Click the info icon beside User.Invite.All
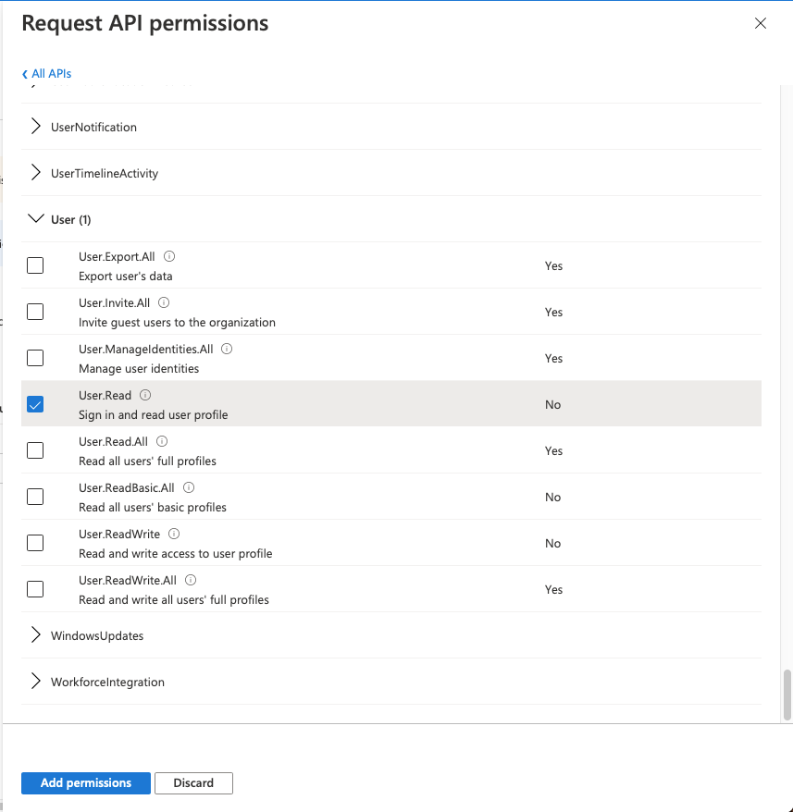The image size is (793, 812). pyautogui.click(x=164, y=302)
